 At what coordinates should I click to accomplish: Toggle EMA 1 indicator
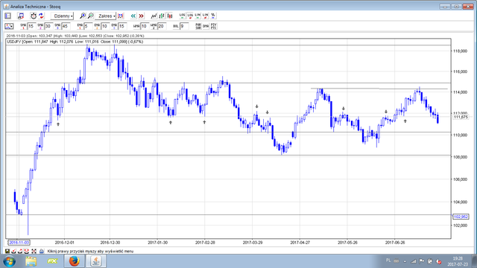point(80,27)
